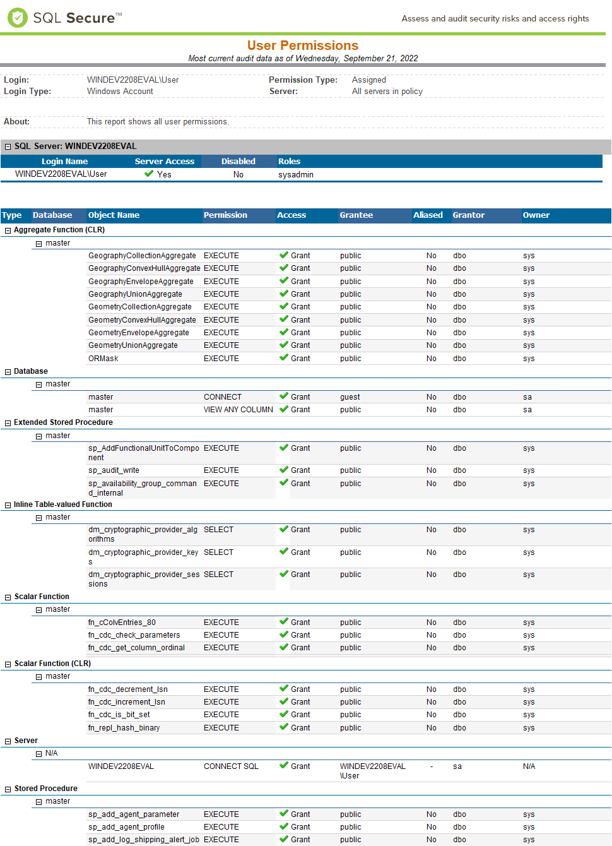The width and height of the screenshot is (612, 846).
Task: Click Grant checkmark for sp_audit_write row
Action: pos(284,470)
